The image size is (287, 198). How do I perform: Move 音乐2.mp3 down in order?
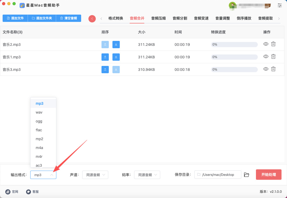(x=116, y=45)
